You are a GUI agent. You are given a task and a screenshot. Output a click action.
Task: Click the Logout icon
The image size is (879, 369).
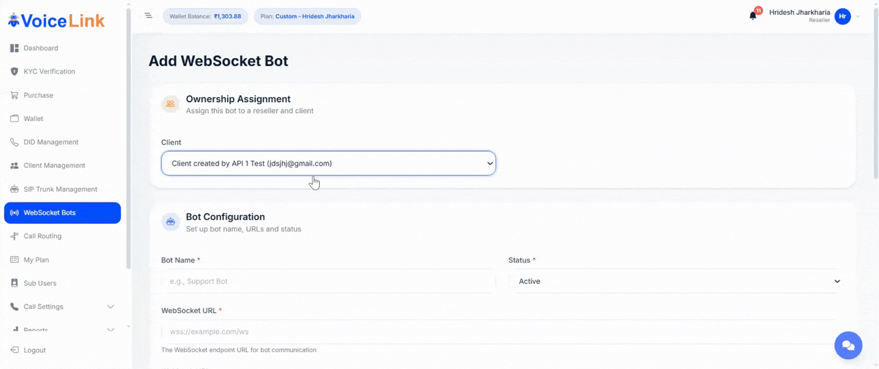[15, 350]
